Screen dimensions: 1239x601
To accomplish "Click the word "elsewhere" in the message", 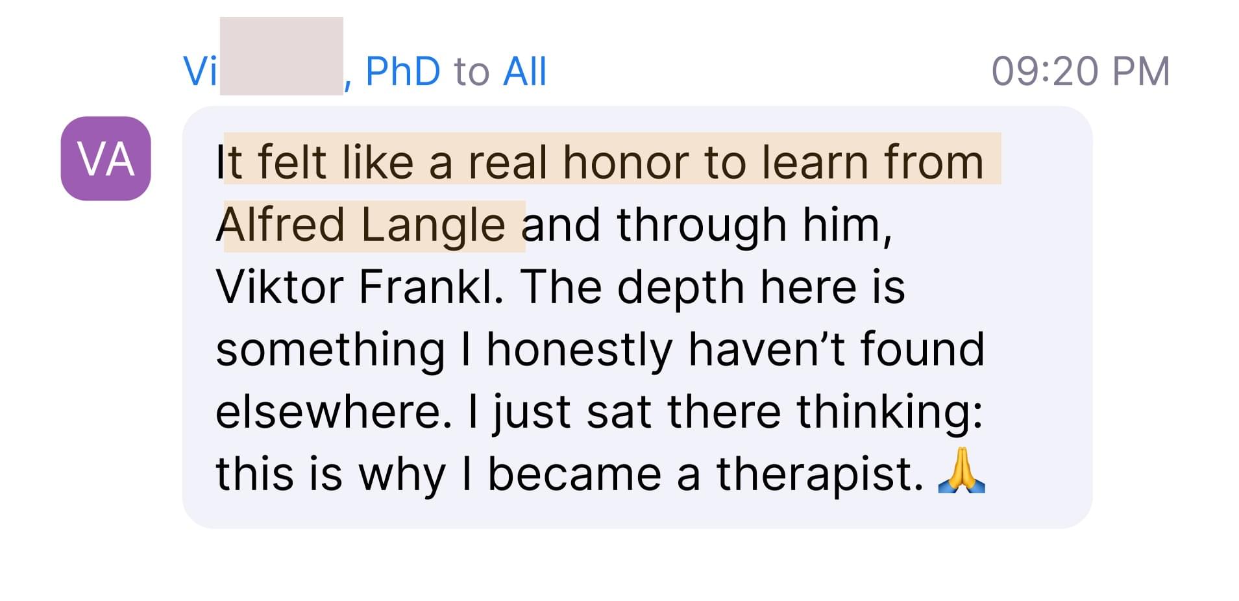I will coord(333,411).
